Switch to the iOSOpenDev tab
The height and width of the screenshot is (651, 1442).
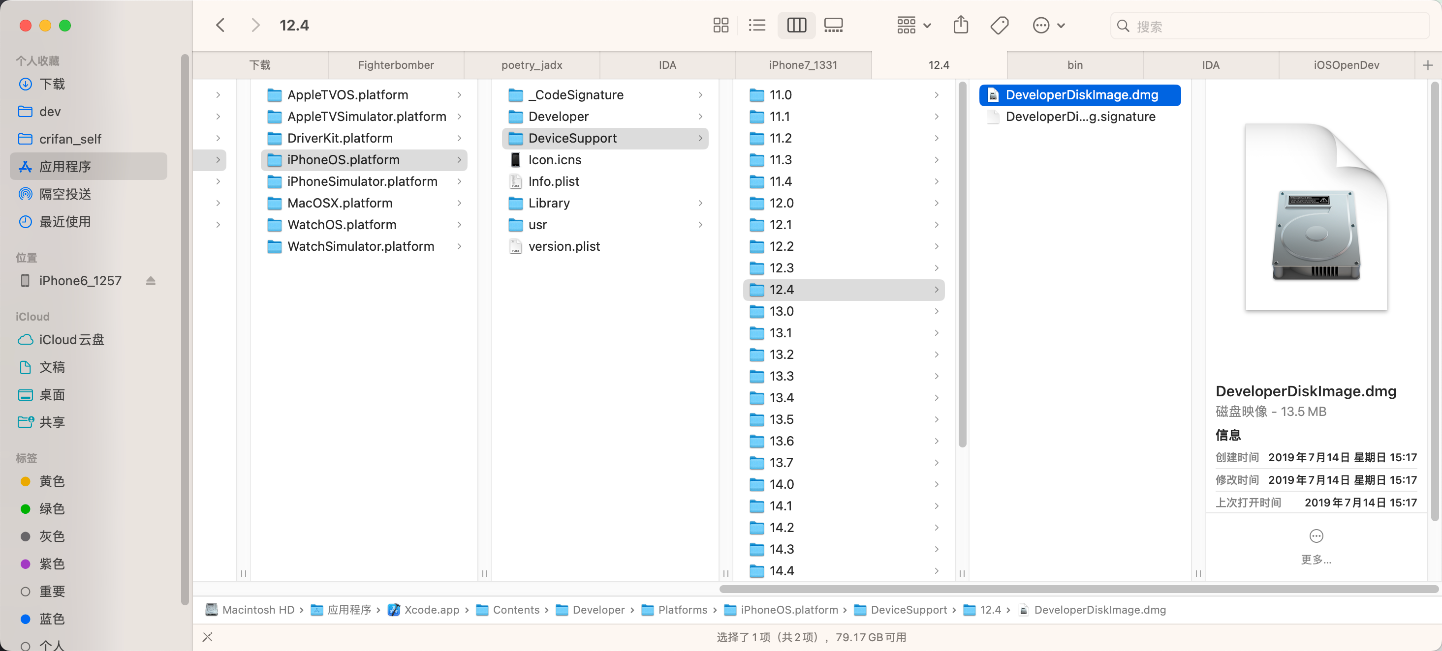(x=1347, y=65)
